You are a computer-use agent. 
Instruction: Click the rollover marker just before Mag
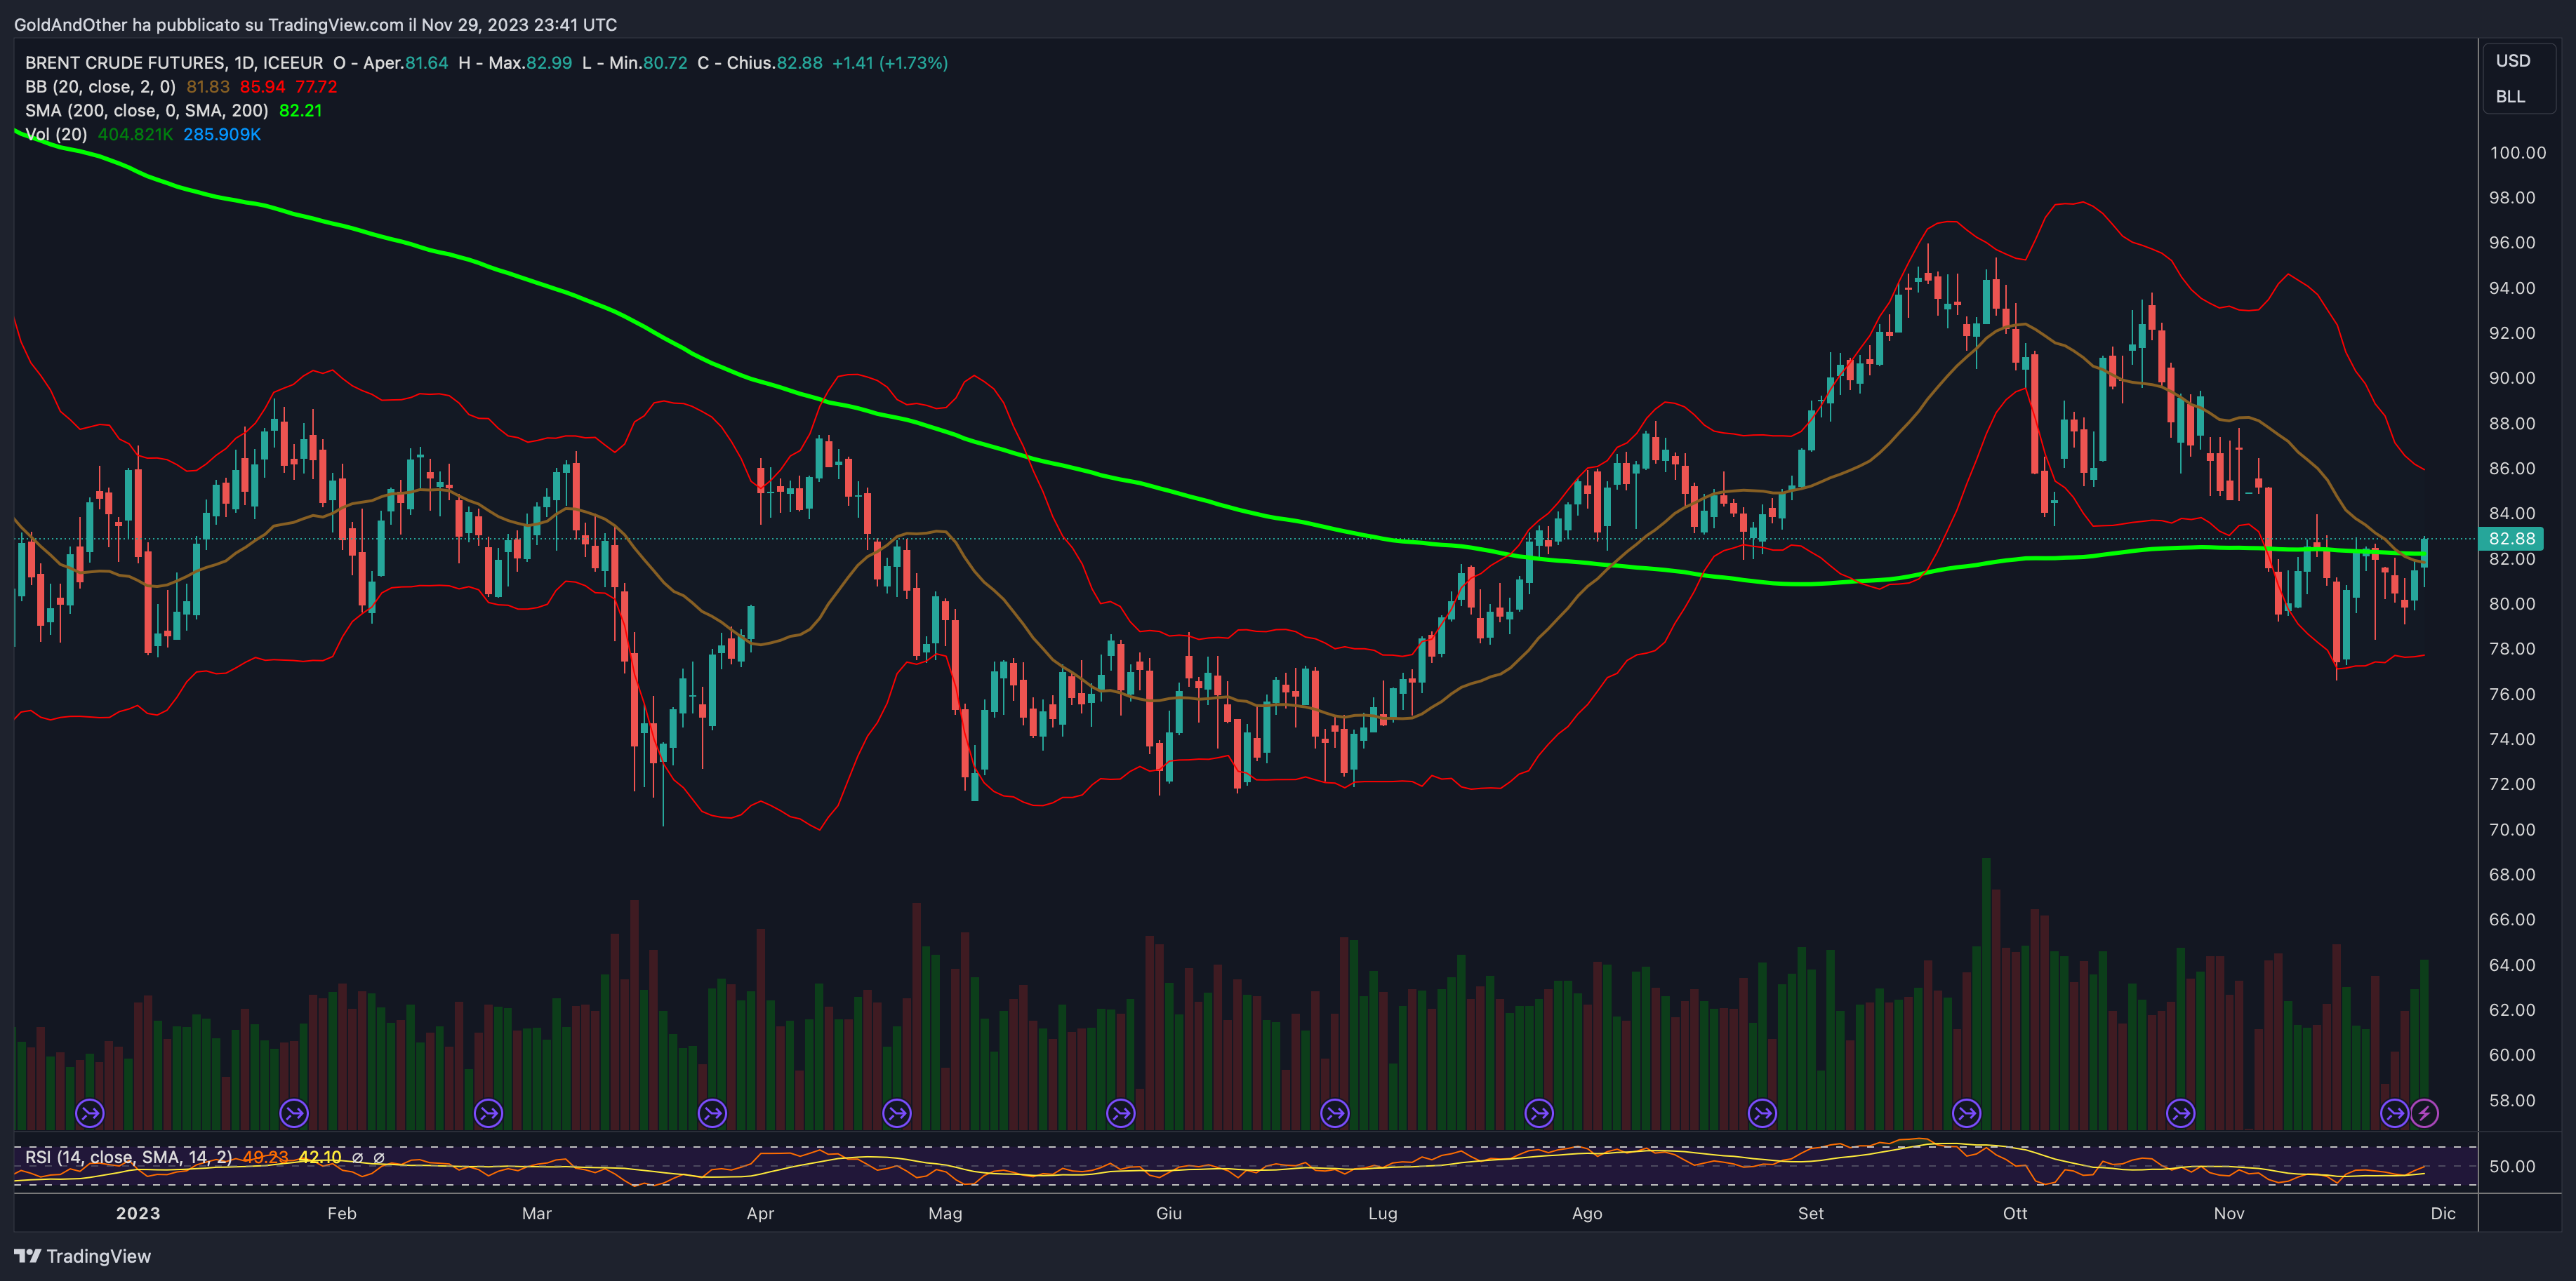point(897,1112)
